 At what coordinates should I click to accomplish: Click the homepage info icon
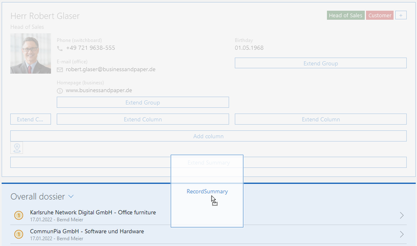tap(60, 90)
